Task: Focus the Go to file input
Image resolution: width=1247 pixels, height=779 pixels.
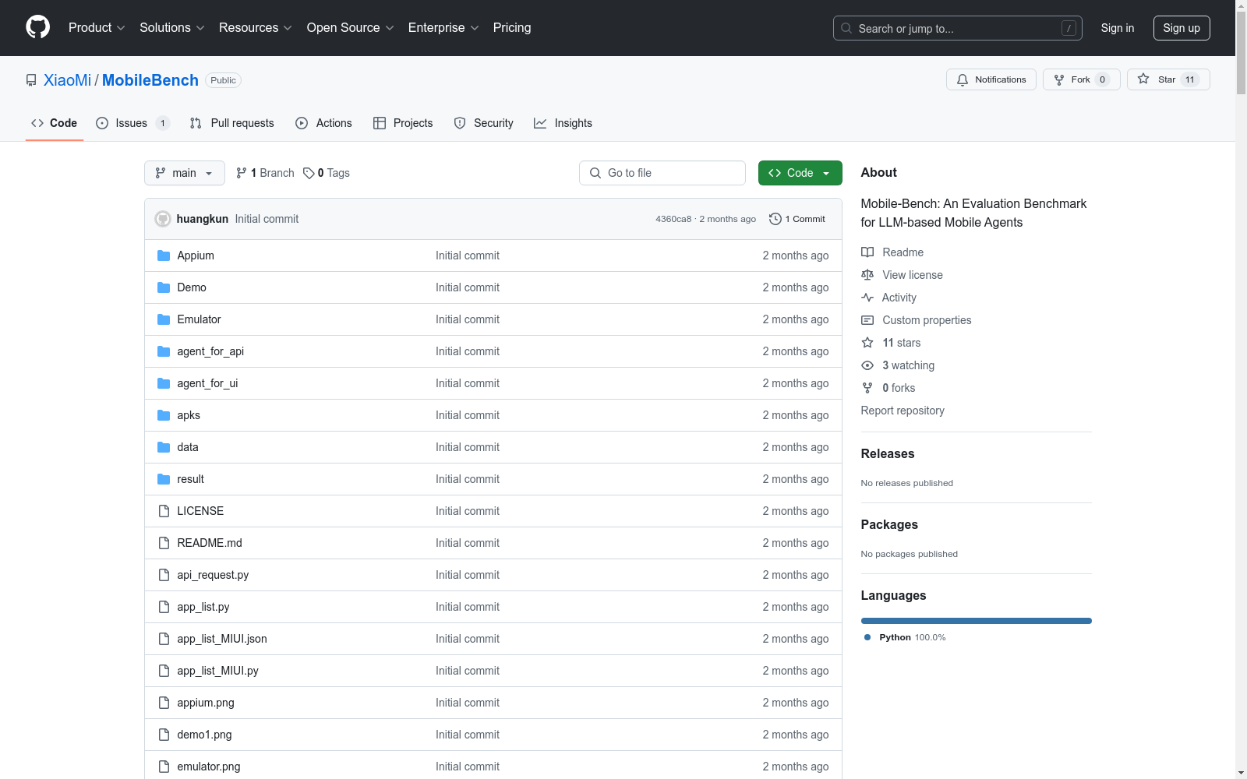Action: point(662,173)
